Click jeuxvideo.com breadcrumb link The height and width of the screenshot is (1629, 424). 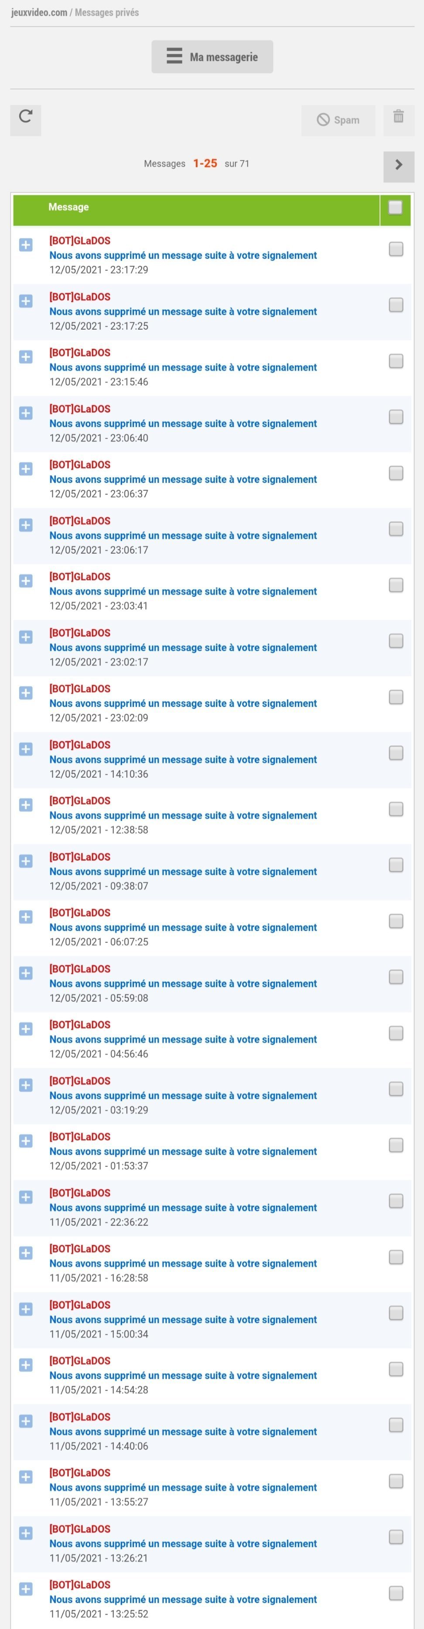click(39, 13)
